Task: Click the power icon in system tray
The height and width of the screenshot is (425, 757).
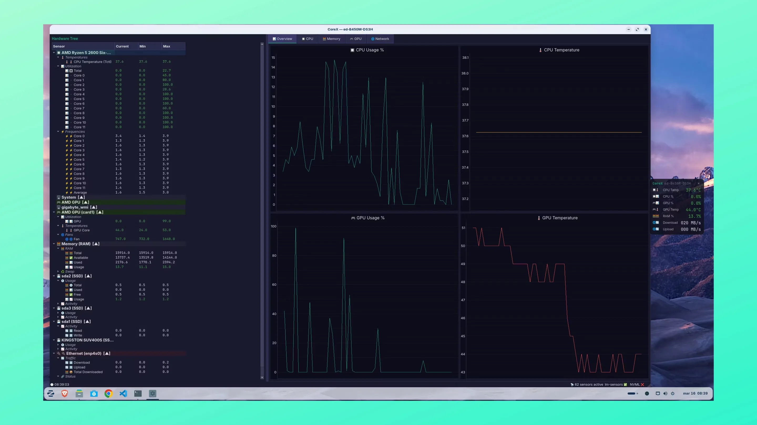Action: tap(673, 393)
